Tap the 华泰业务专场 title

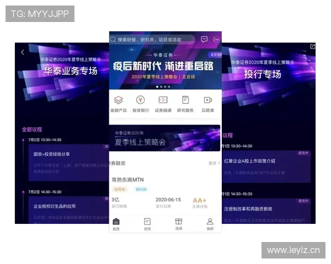point(71,71)
